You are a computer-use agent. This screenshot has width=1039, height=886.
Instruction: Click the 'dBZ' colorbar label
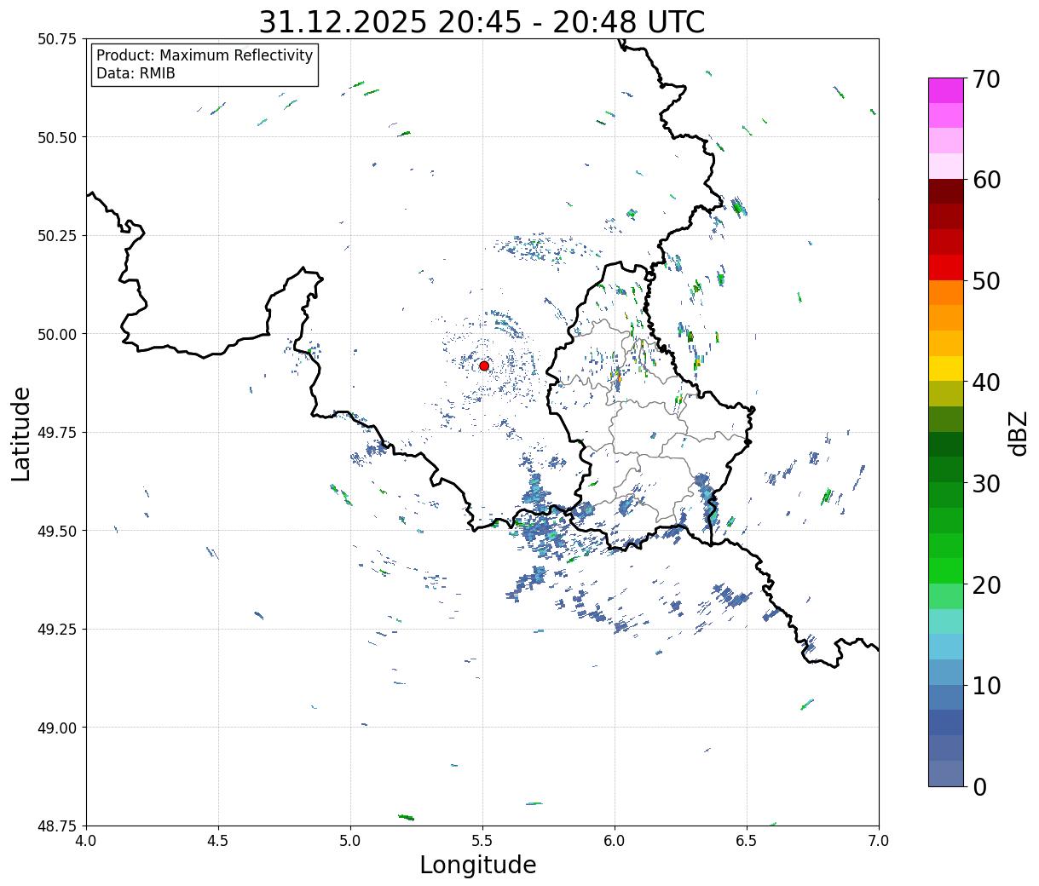[1018, 433]
